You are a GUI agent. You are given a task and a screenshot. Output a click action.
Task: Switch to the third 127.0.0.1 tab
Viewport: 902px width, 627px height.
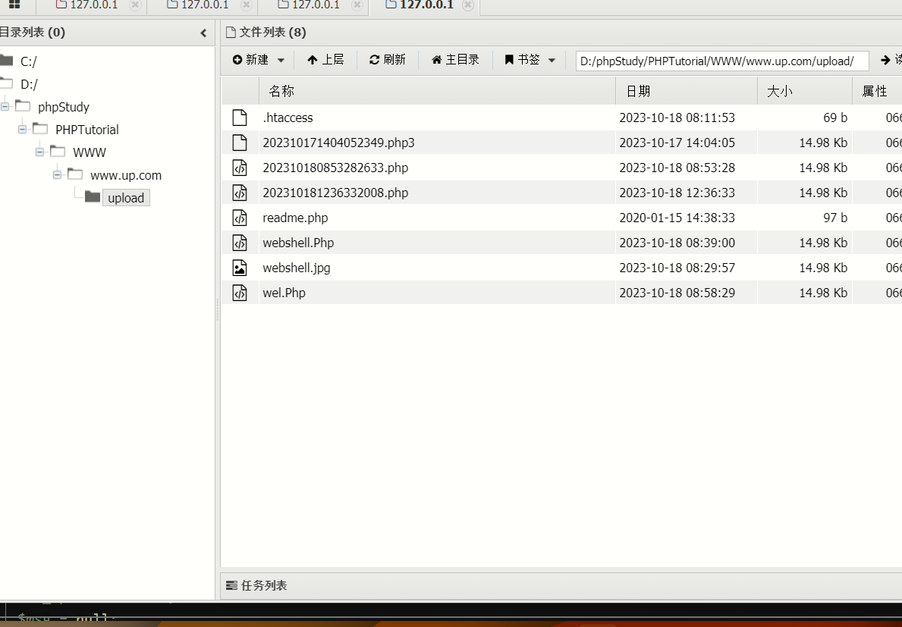tap(315, 5)
